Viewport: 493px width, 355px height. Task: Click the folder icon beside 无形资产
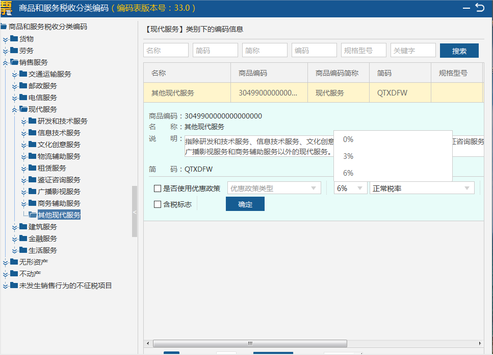click(x=14, y=262)
